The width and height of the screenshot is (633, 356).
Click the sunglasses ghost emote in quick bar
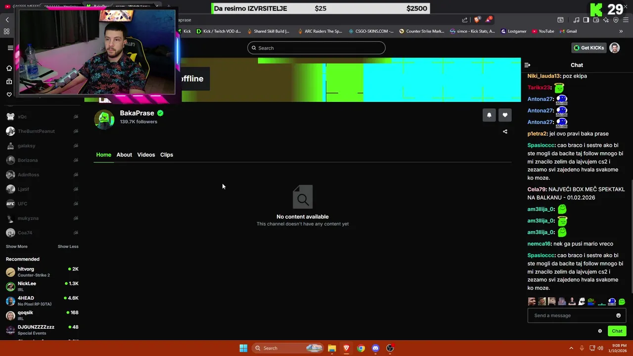(x=582, y=302)
